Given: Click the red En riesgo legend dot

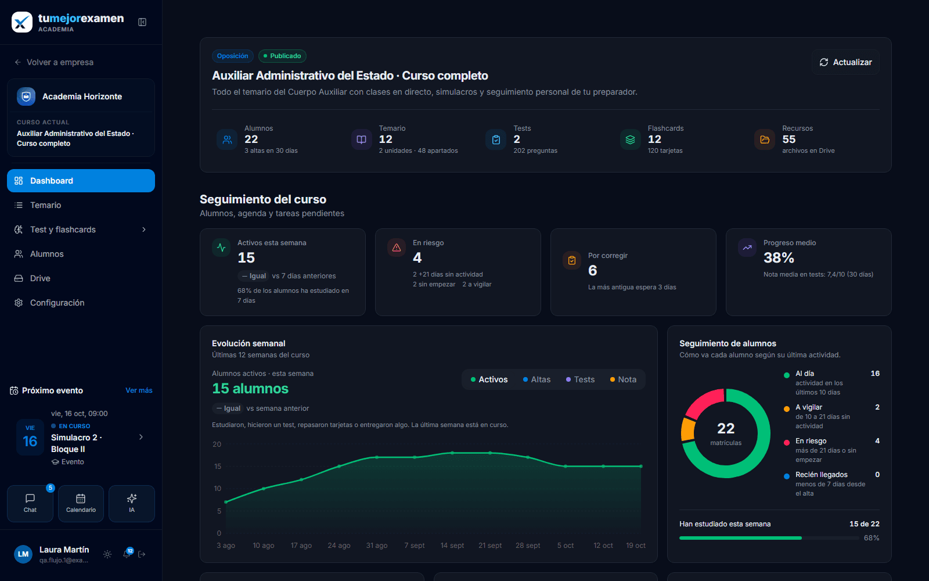Looking at the screenshot, I should click(x=787, y=443).
